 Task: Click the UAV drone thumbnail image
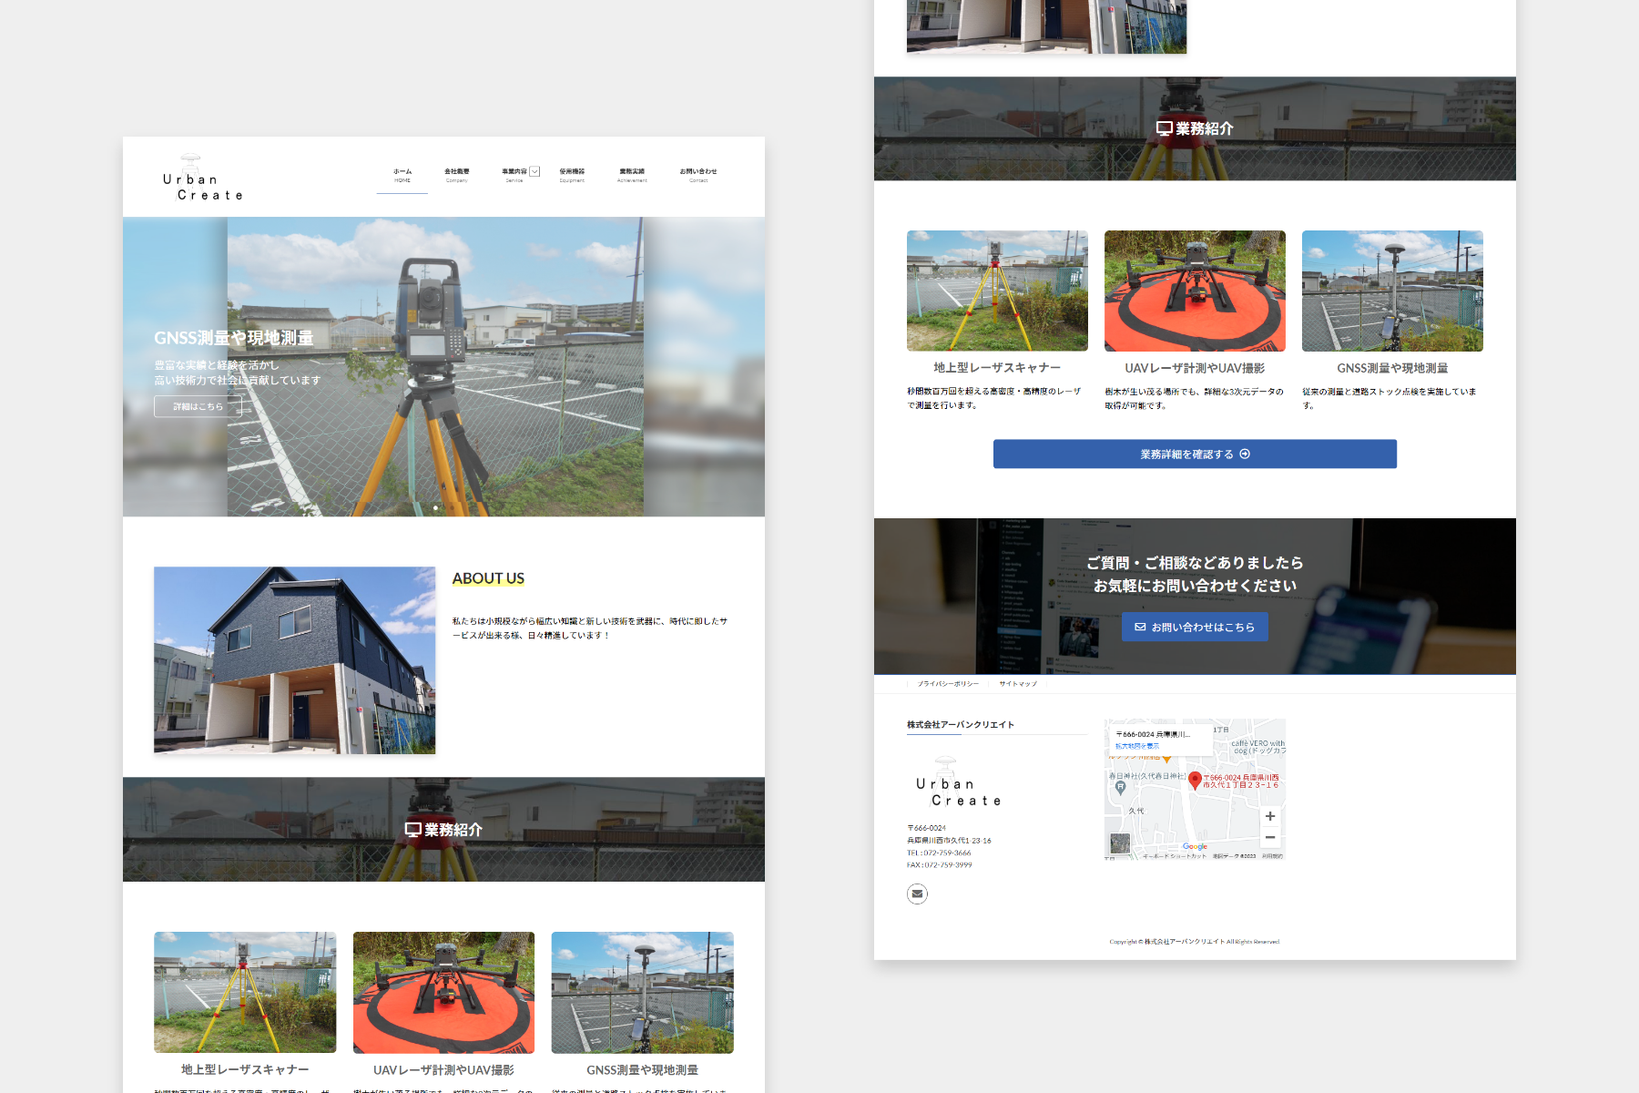coord(1195,291)
